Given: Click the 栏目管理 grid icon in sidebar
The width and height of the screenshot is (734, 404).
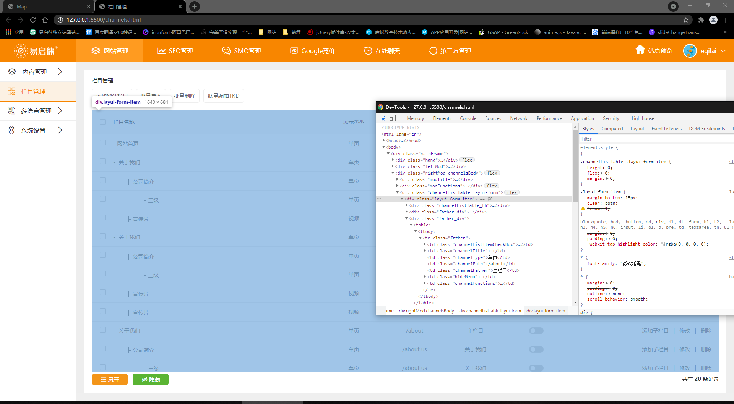Looking at the screenshot, I should point(11,91).
